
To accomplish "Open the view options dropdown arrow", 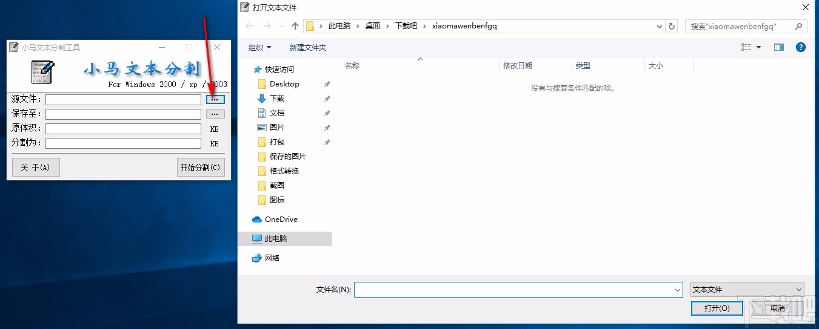I will coord(758,47).
